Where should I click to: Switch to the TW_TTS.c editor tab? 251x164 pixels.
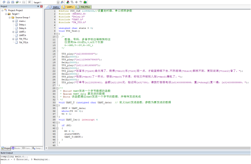point(84,7)
